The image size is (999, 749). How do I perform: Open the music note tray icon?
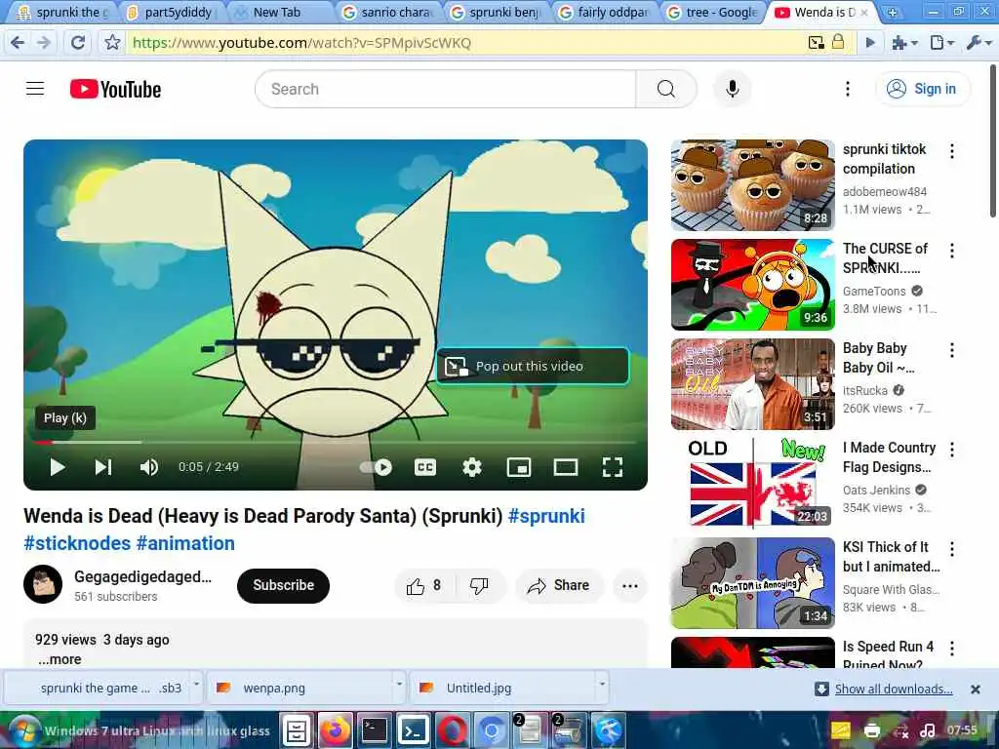pos(928,730)
